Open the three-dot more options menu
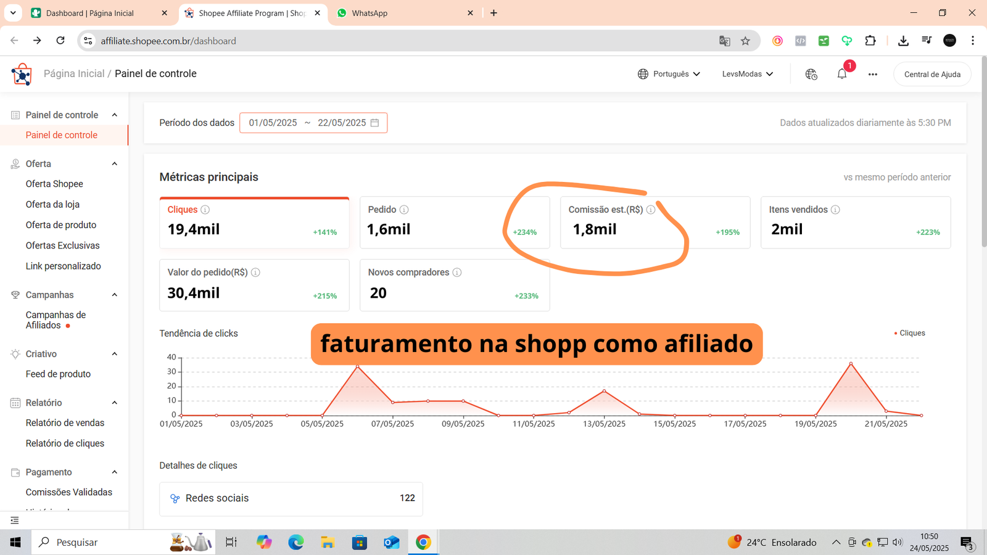 click(873, 74)
